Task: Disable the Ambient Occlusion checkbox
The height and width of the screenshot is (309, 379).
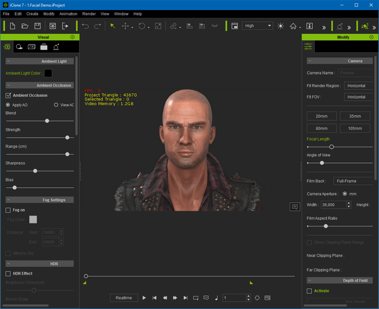Action: [8, 95]
